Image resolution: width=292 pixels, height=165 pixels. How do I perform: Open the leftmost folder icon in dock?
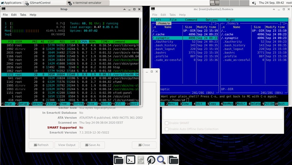coord(119,160)
